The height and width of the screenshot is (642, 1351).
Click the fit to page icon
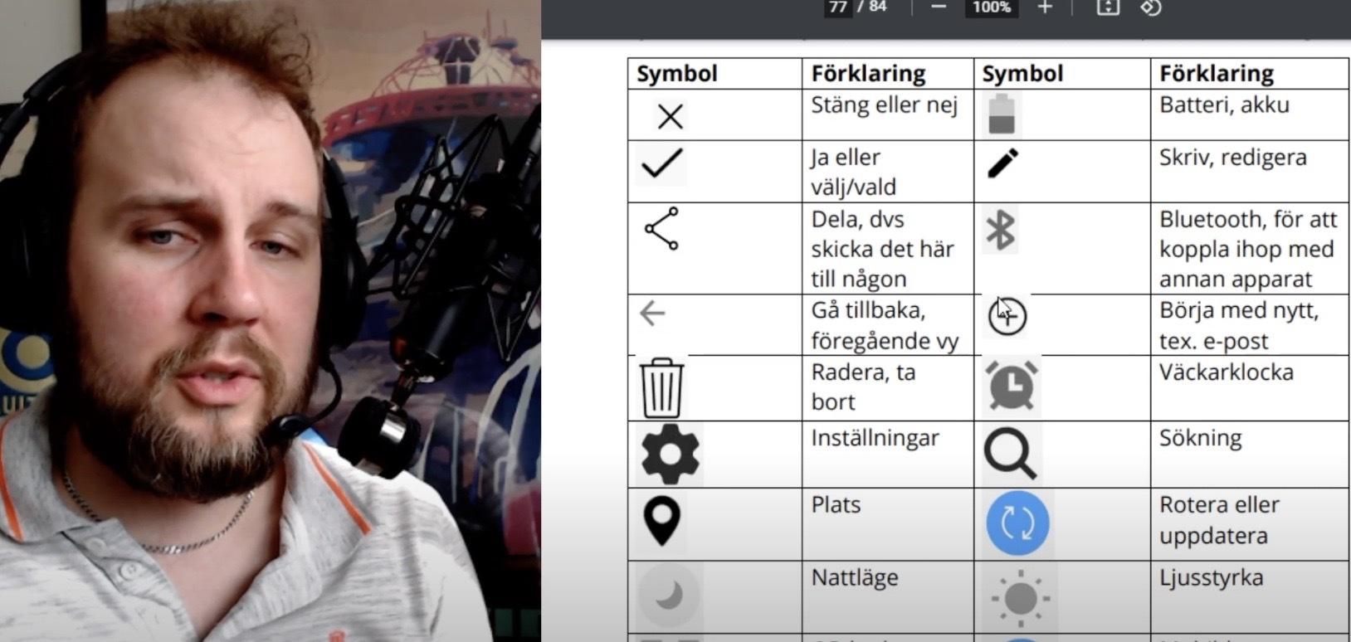coord(1108,7)
